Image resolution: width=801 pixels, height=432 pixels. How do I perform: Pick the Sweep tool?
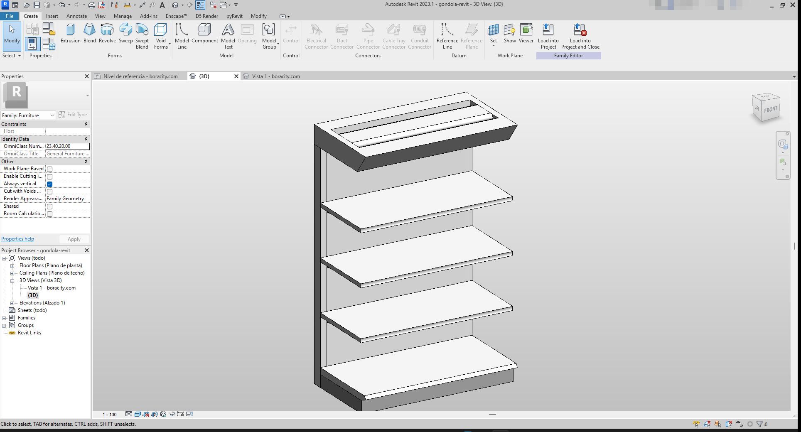coord(125,33)
